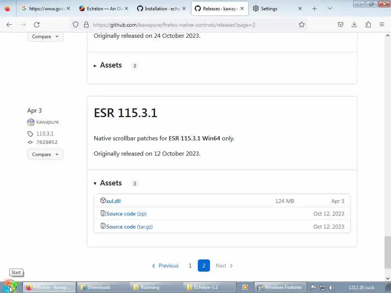Open commit 7628052
This screenshot has width=391, height=293.
click(x=47, y=142)
